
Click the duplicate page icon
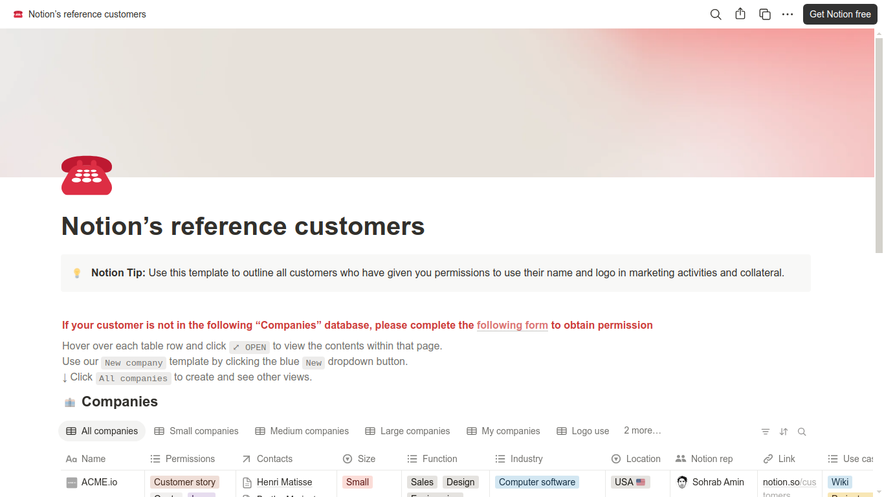pos(765,14)
